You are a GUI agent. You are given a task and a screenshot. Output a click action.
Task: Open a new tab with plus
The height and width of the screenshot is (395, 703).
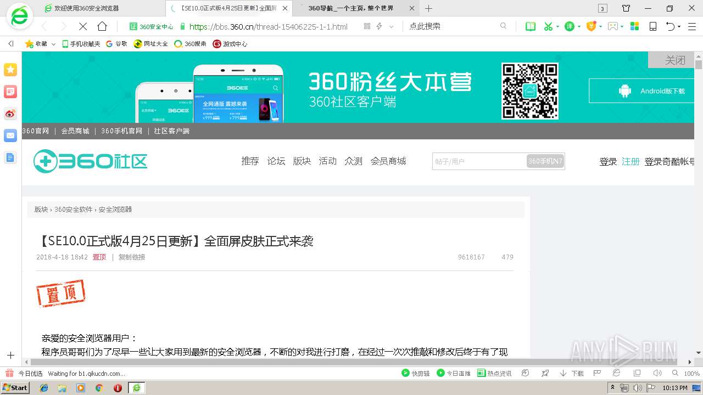tap(429, 8)
